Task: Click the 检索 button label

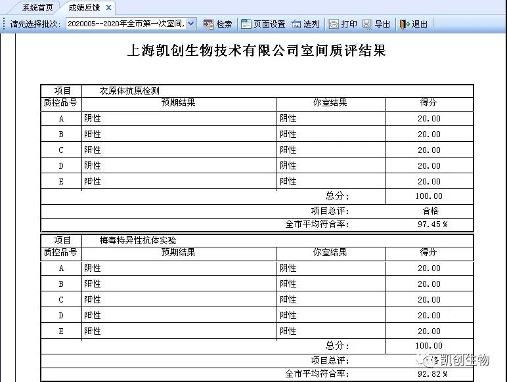Action: tap(224, 24)
